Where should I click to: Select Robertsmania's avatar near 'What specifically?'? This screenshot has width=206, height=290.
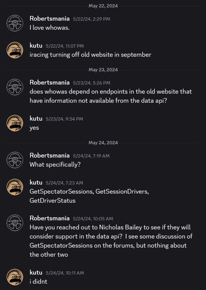(x=15, y=160)
